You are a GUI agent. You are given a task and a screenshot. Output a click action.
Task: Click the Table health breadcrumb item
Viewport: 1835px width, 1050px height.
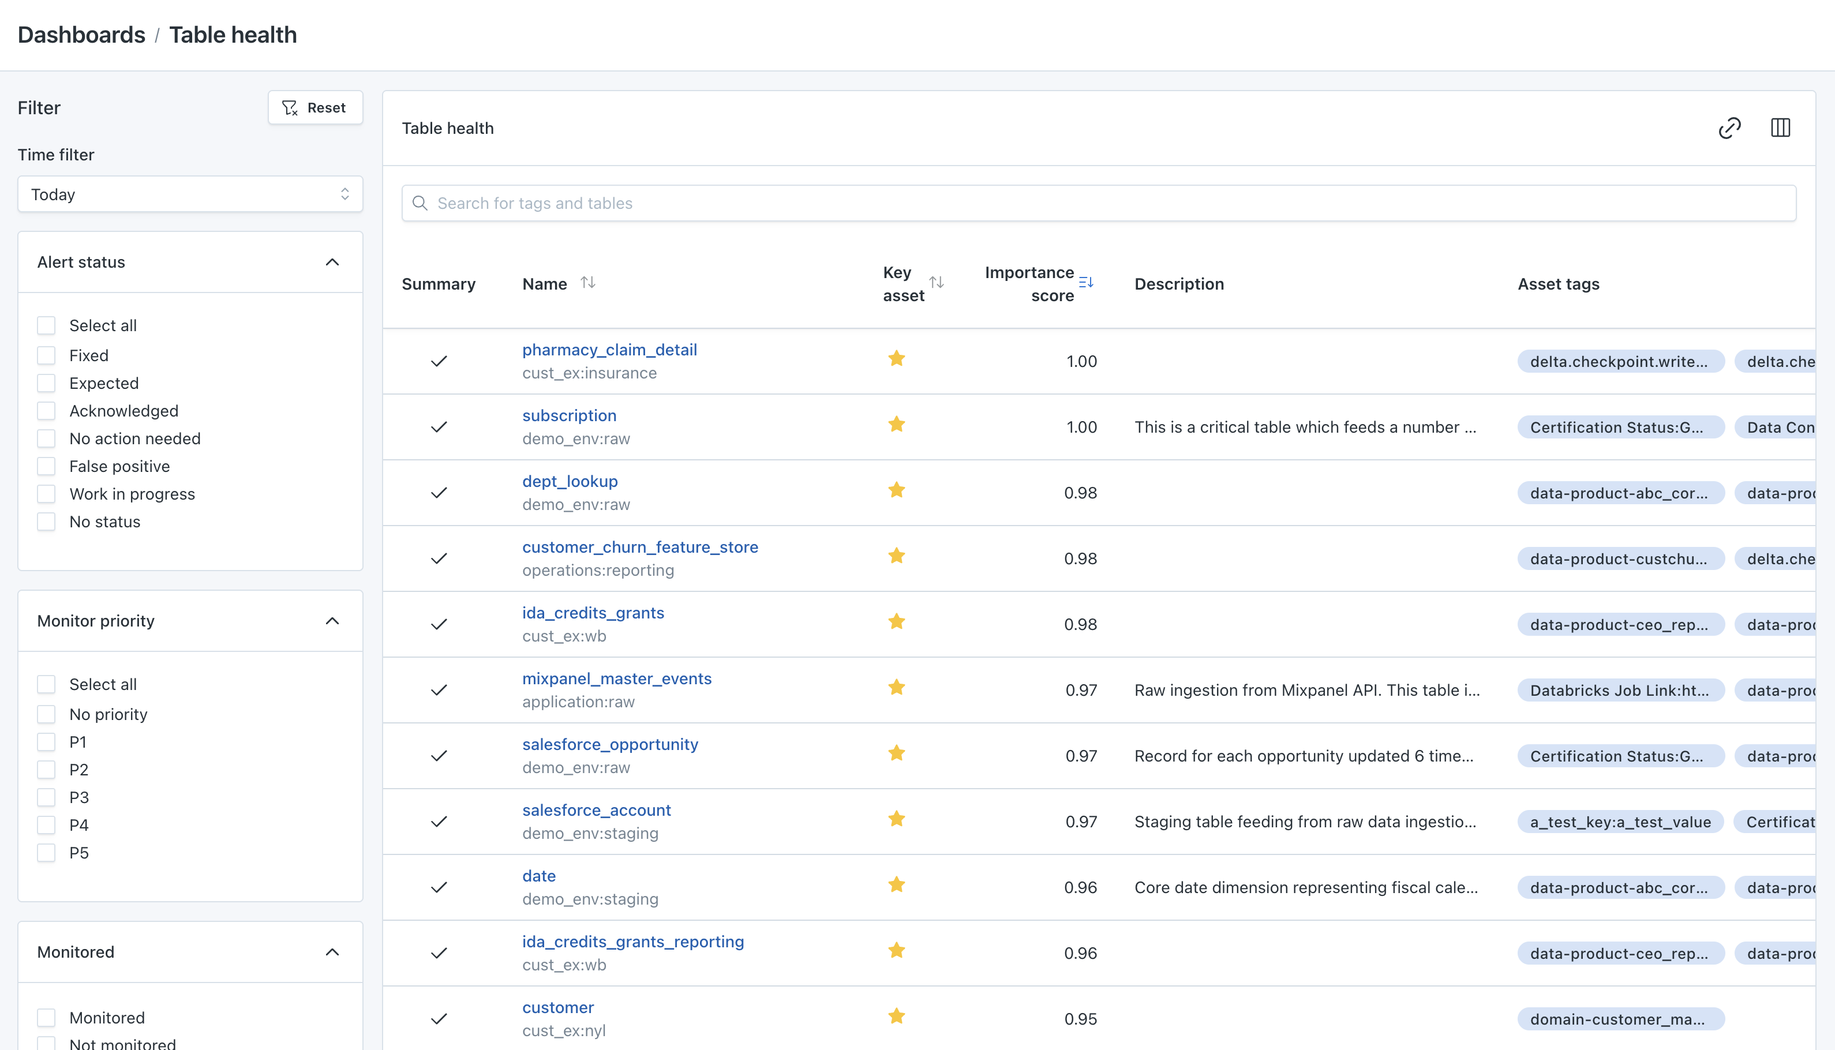(x=233, y=35)
